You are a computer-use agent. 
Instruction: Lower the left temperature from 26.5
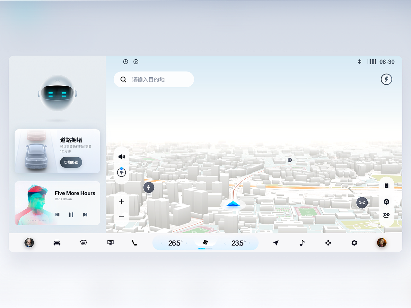click(x=162, y=243)
